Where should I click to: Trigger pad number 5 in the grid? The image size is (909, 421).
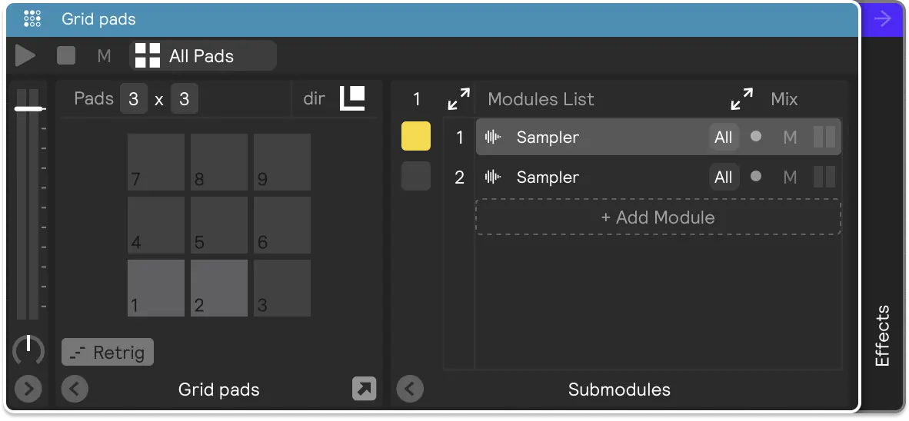219,225
